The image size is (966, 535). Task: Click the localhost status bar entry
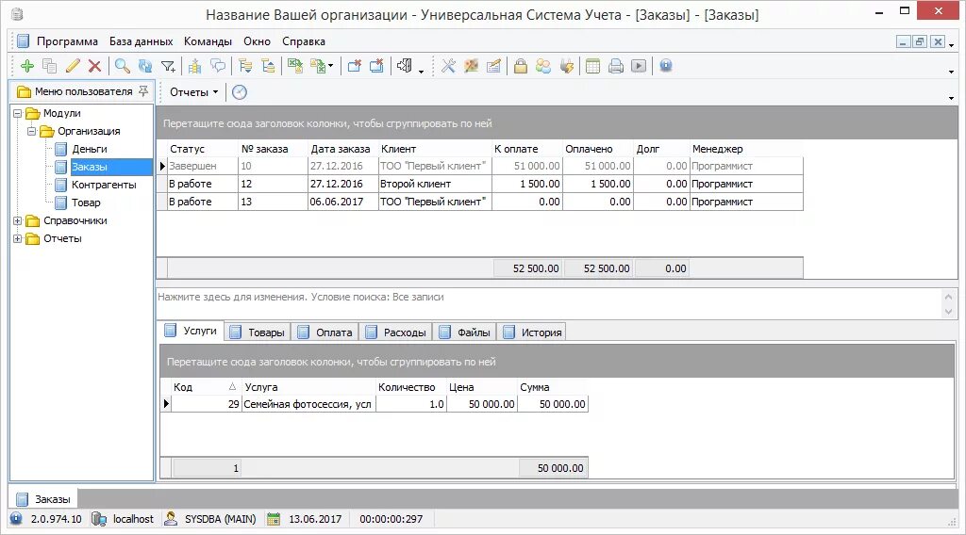click(123, 519)
